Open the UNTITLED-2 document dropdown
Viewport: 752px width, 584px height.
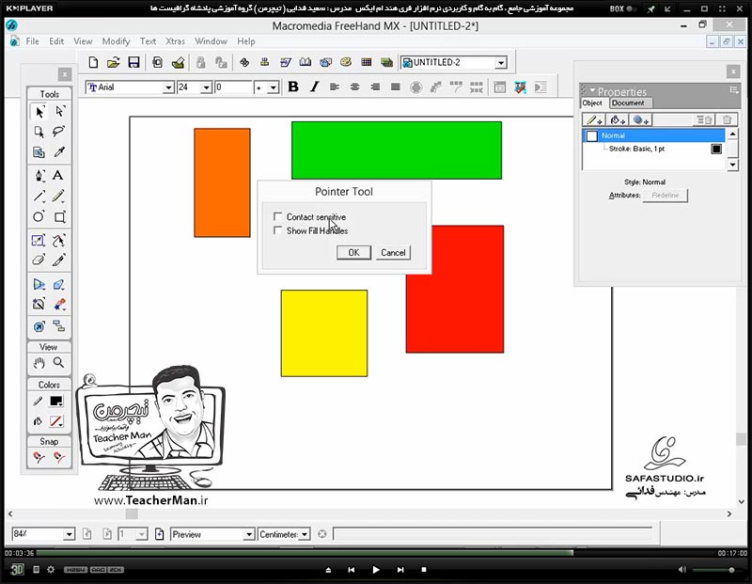click(501, 62)
